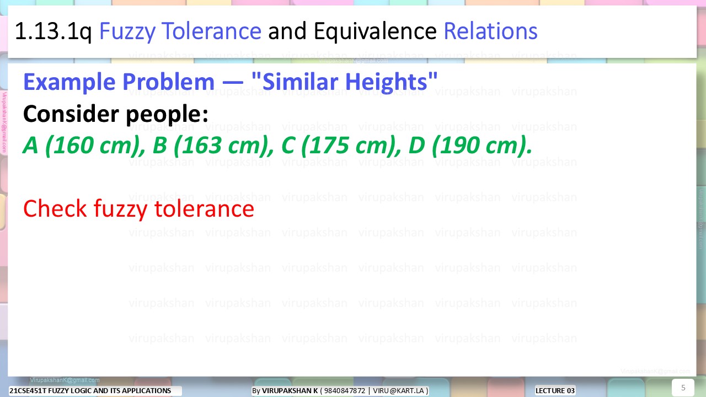Click the "Consider people:" line
706x397 pixels.
coord(116,114)
